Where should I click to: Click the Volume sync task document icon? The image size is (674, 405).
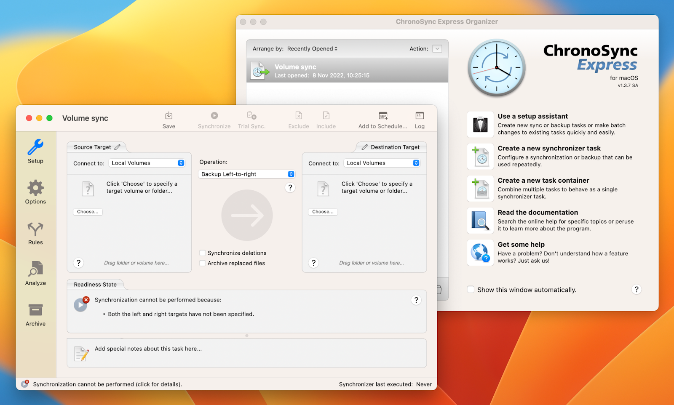pyautogui.click(x=260, y=71)
